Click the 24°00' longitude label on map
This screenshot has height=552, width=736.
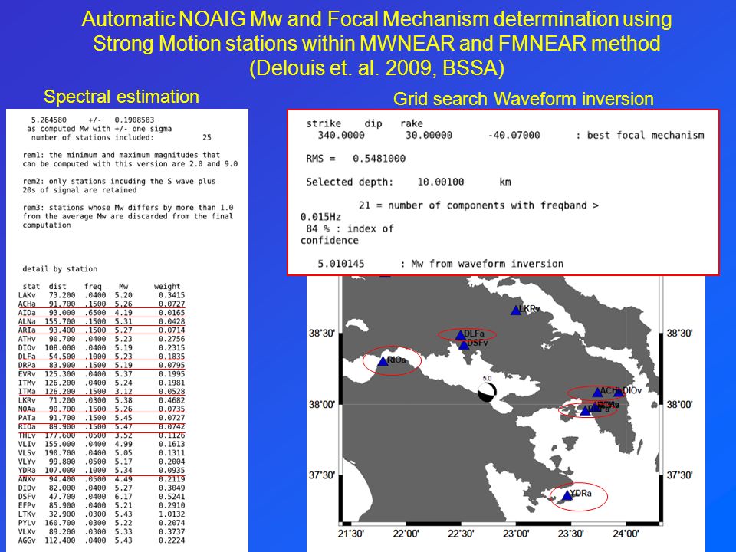pos(626,534)
